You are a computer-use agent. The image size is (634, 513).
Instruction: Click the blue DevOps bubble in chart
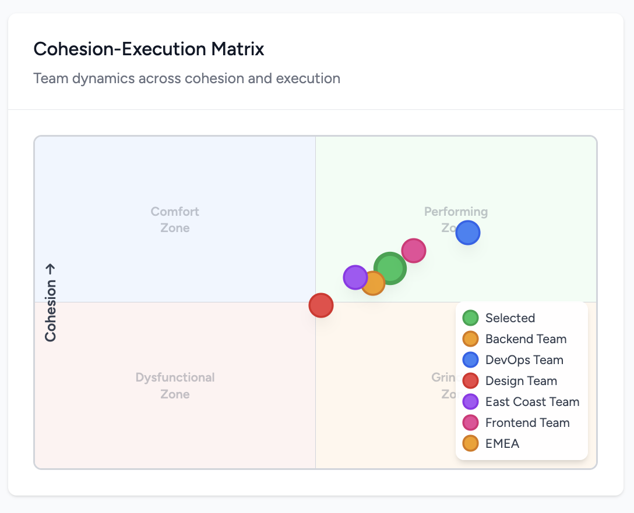click(x=467, y=233)
